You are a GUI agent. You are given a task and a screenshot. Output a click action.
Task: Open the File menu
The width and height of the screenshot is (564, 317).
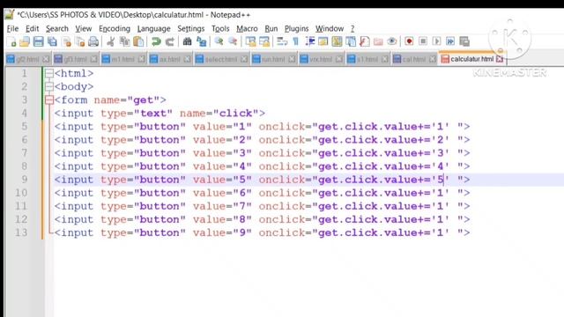(x=12, y=29)
